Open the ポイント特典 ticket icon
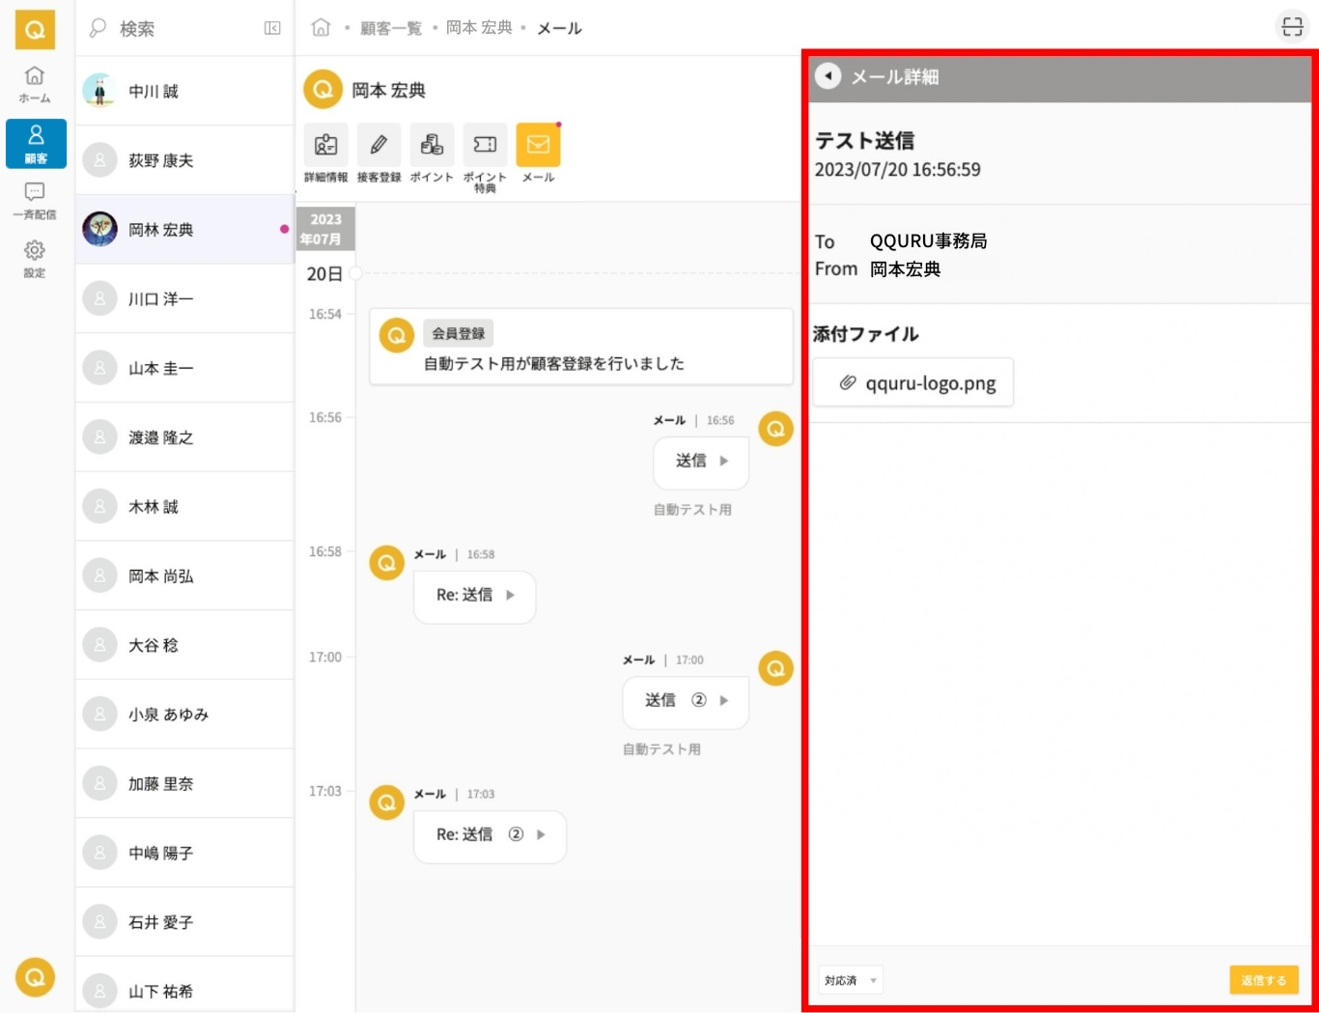The width and height of the screenshot is (1319, 1013). coord(485,146)
